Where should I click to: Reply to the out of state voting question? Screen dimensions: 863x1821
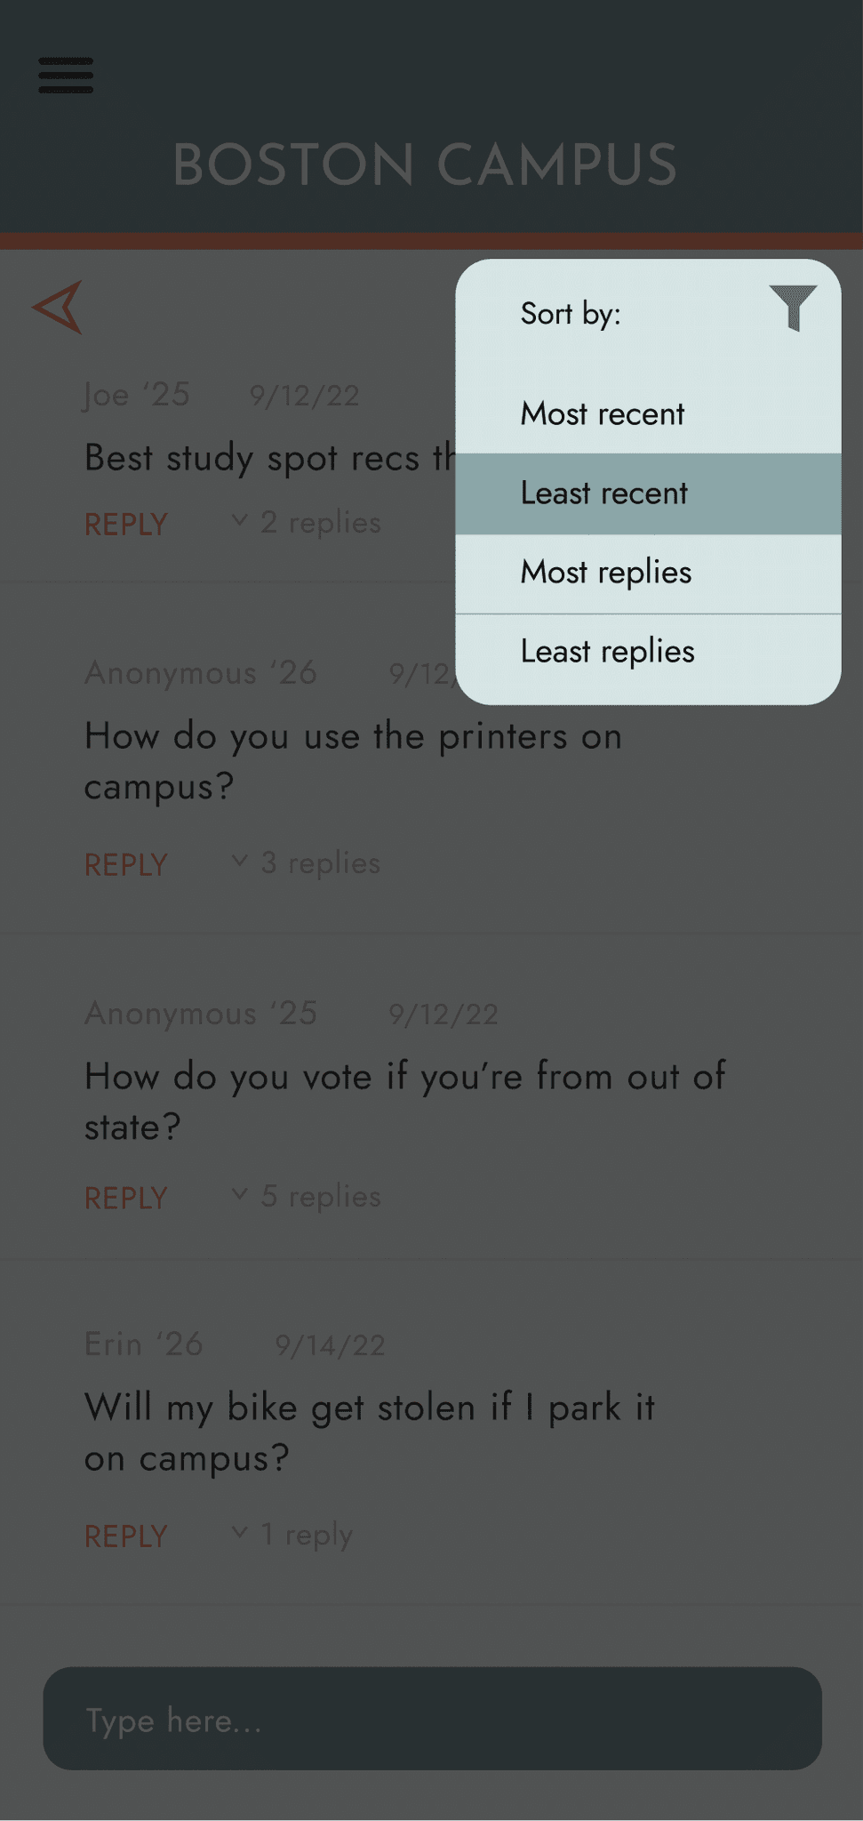click(x=126, y=1199)
